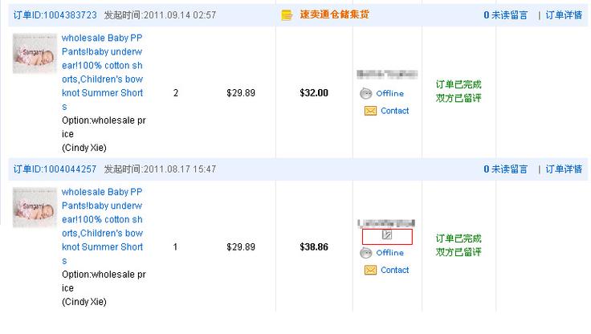Image resolution: width=591 pixels, height=334 pixels.
Task: Open baby product thumbnail of order 1004044257
Action: tap(35, 207)
